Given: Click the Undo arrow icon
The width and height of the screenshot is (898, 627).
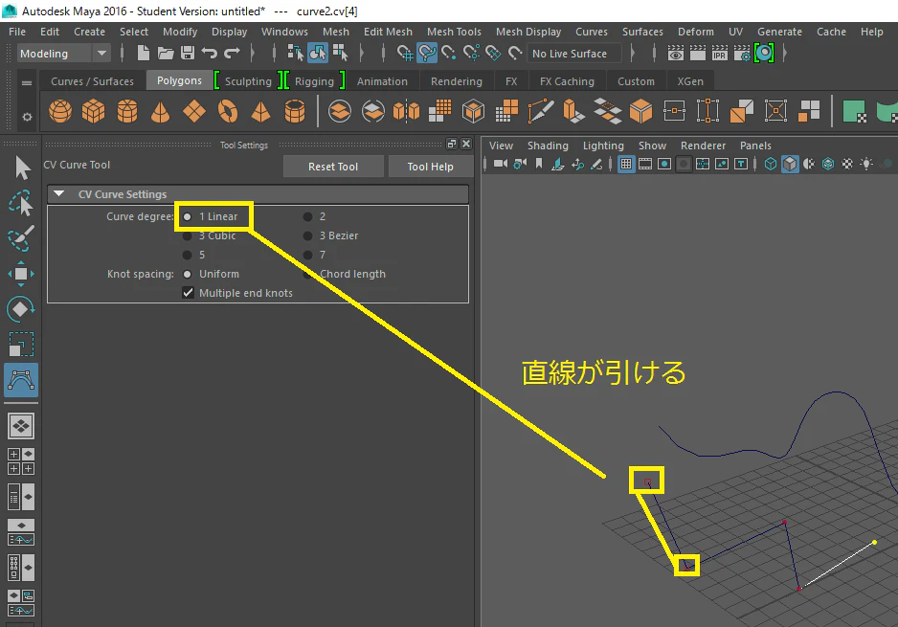Looking at the screenshot, I should (x=209, y=54).
